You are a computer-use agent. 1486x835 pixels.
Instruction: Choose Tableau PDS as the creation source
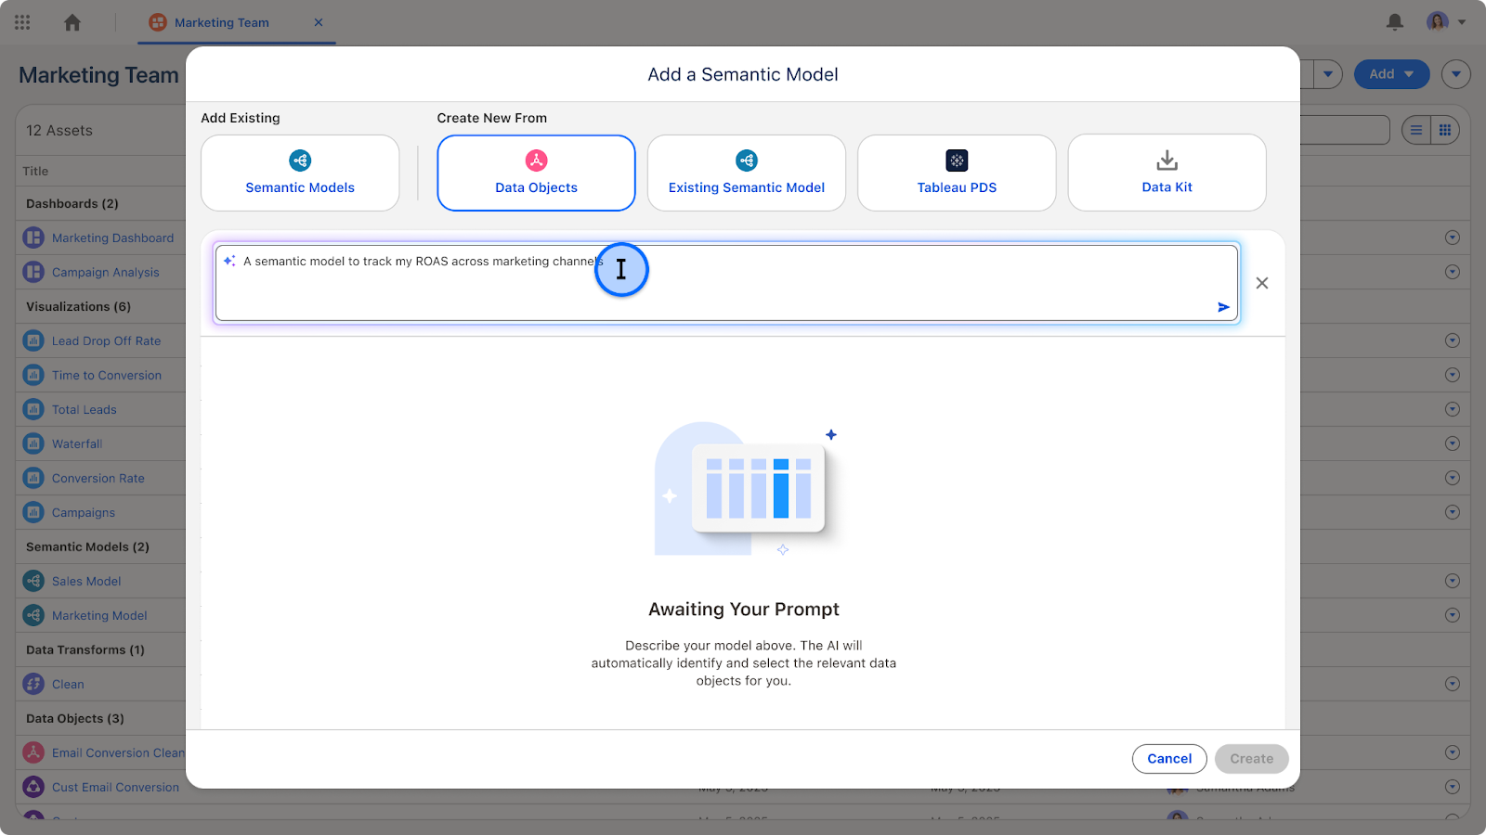pos(956,173)
